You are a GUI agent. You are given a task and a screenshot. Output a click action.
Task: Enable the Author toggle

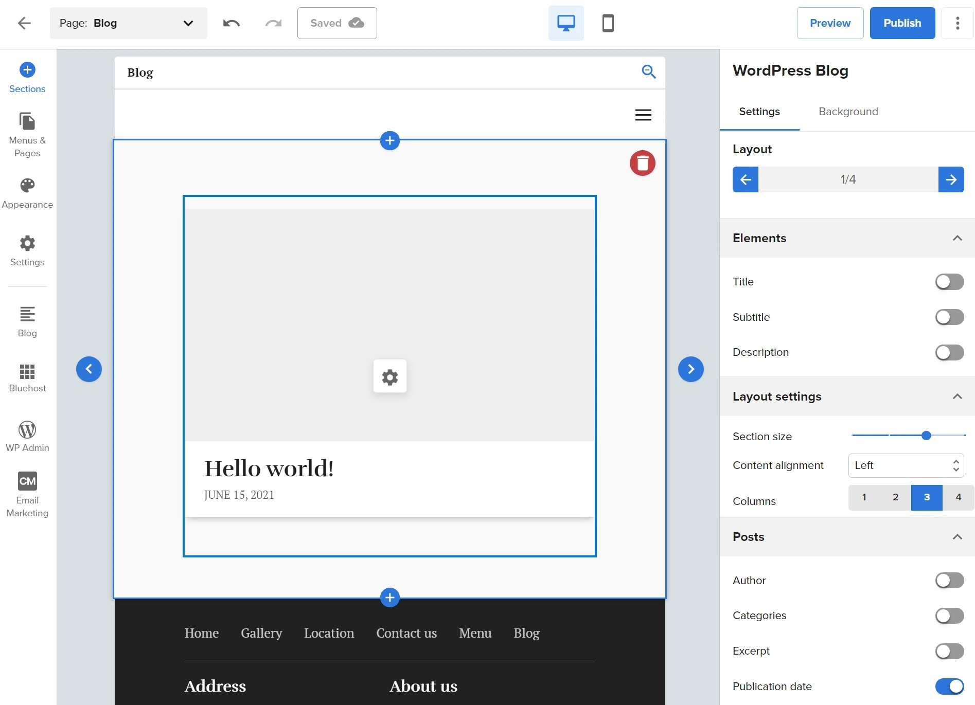[x=949, y=581]
